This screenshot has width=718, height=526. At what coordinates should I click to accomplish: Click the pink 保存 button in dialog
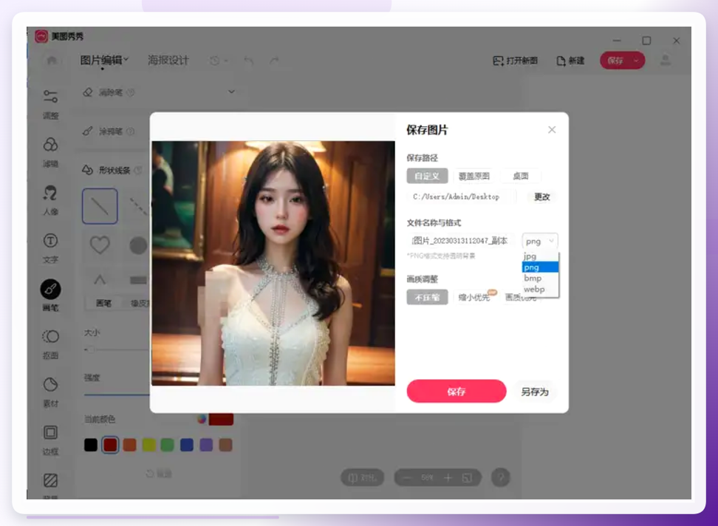(x=456, y=392)
